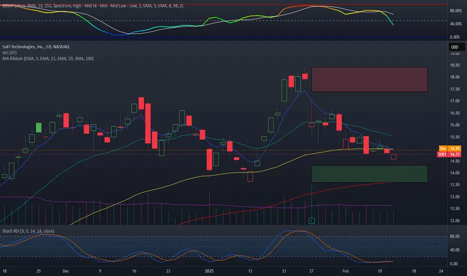Click the 27 date label on time axis
The image size is (467, 276).
[x=312, y=271]
